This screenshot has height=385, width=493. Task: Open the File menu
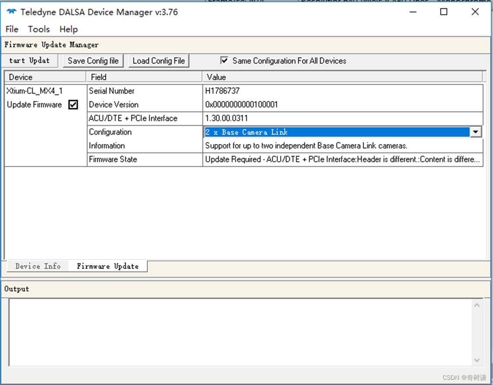[12, 29]
